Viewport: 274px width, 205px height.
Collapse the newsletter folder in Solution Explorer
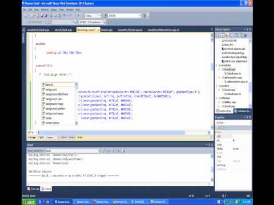pos(217,65)
